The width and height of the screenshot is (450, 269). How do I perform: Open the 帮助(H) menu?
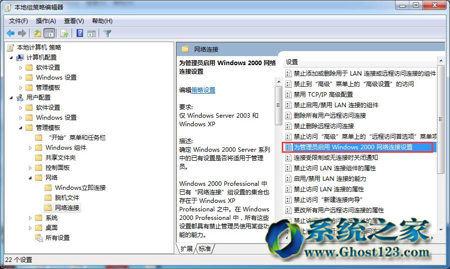pos(102,21)
